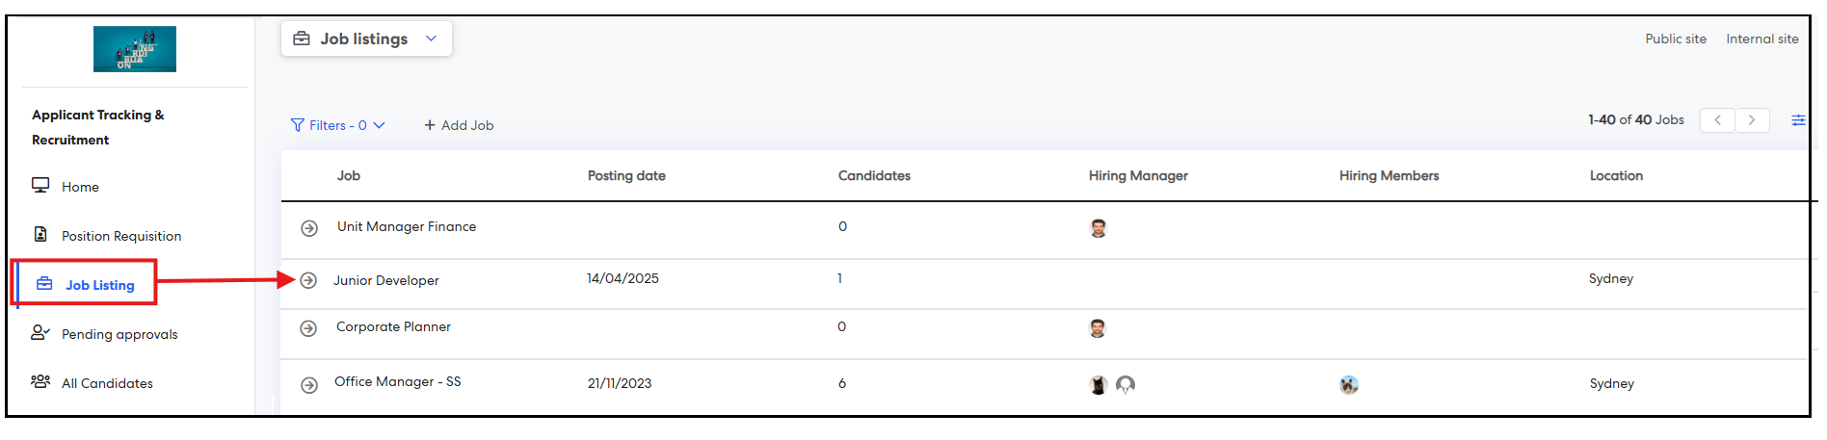Open the Public site link
Screen dimensions: 1827x440
pos(1676,39)
